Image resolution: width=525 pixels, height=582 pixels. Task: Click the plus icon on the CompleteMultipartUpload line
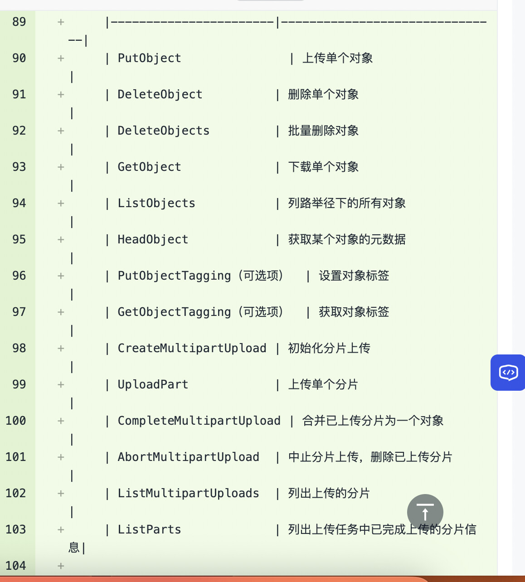(60, 421)
